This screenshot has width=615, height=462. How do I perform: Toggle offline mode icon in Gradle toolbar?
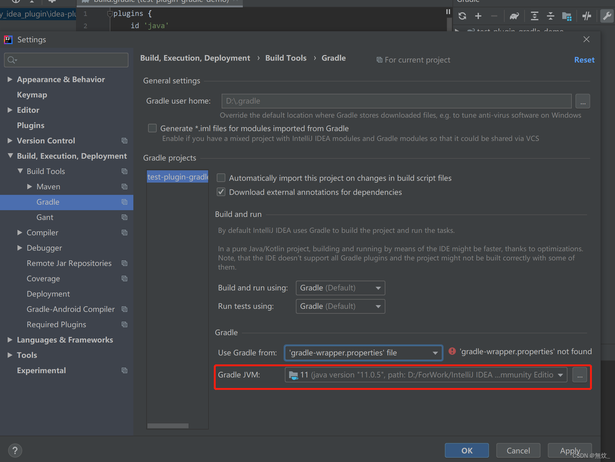click(x=586, y=16)
